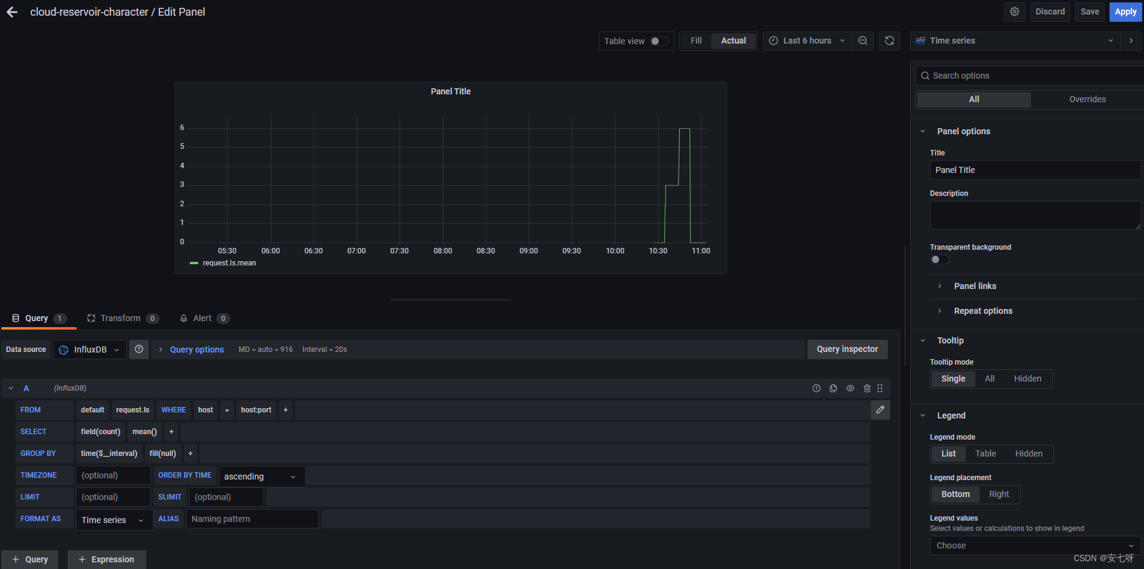Show help for query A
1144x569 pixels.
(816, 388)
